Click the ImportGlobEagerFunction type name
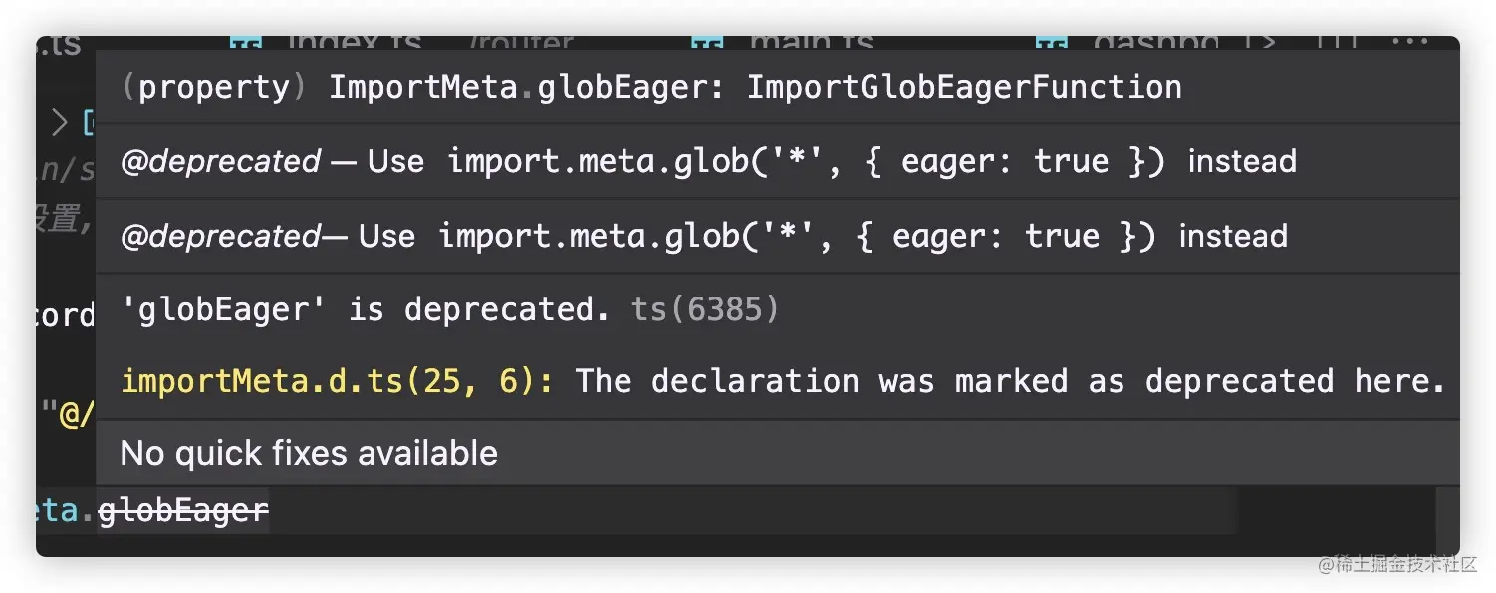Viewport: 1496px width, 593px height. pos(964,88)
